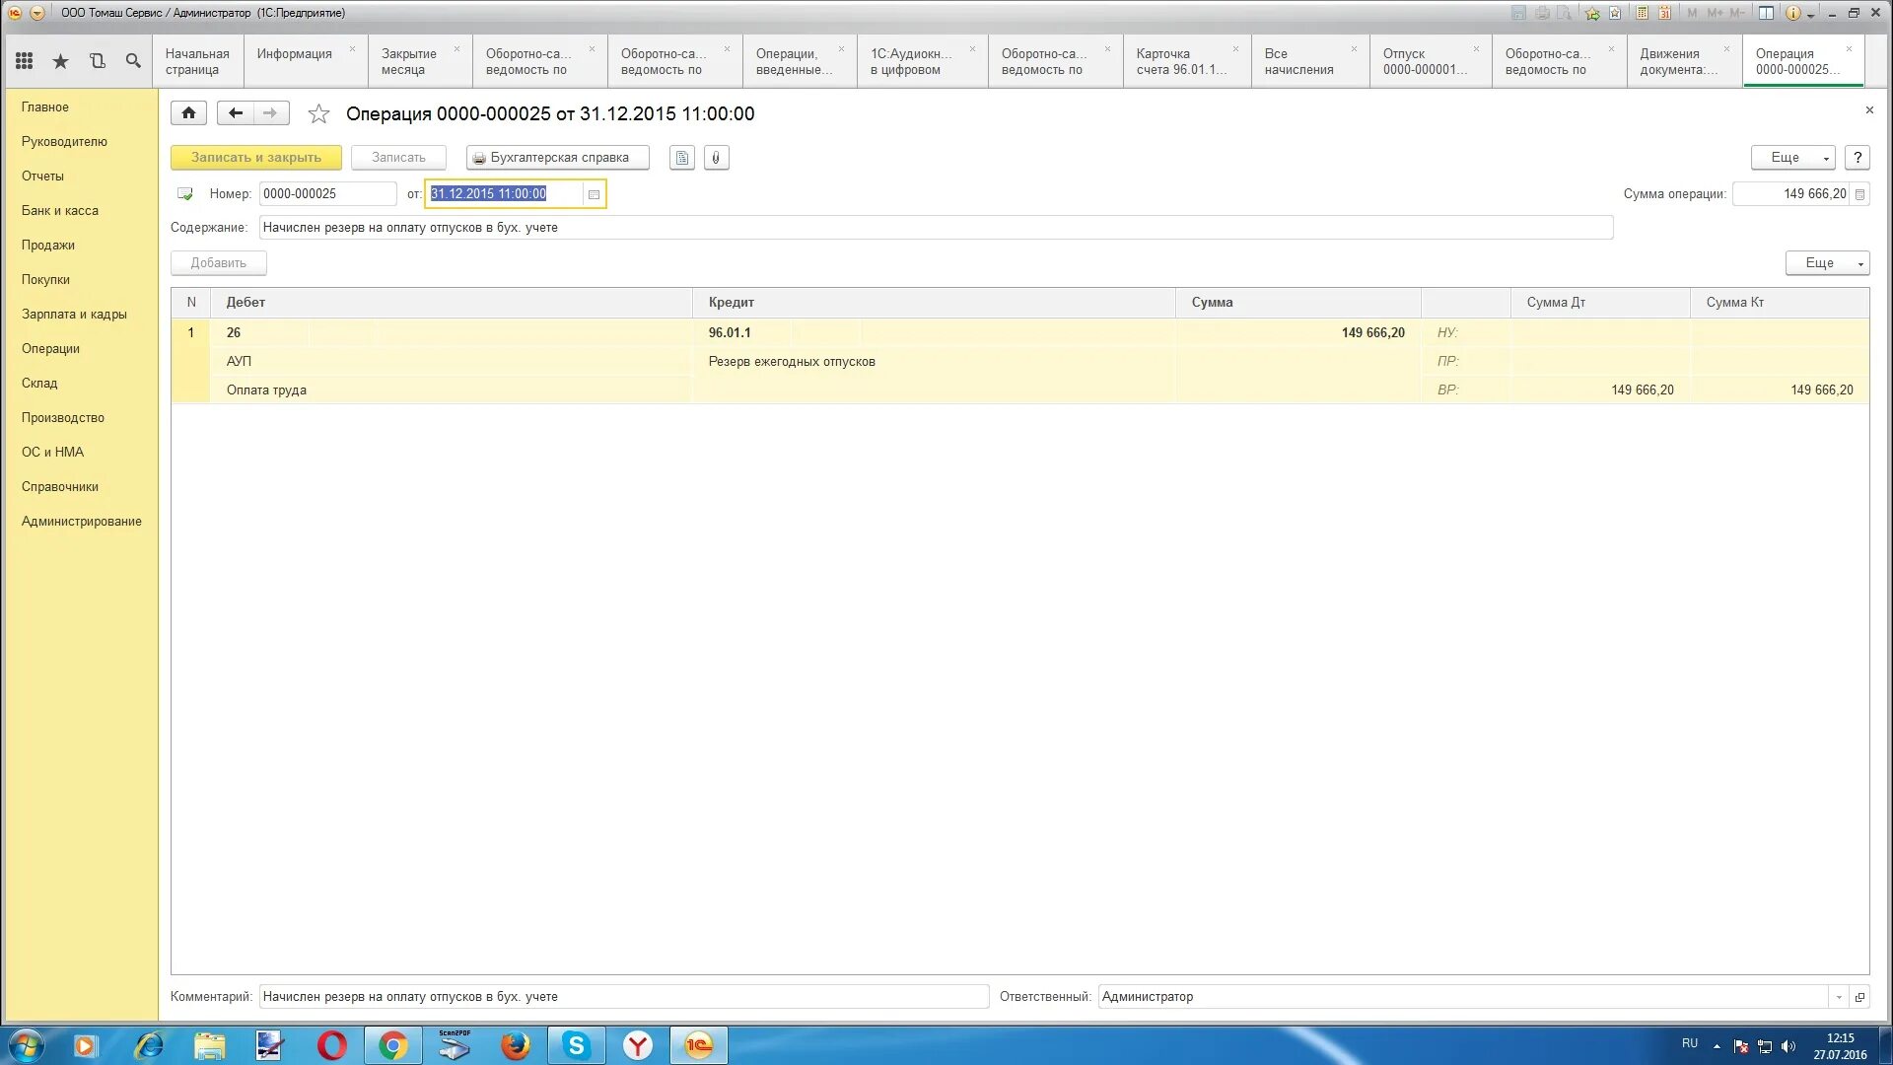Open the calendar picker of the date field
1893x1065 pixels.
click(x=594, y=194)
